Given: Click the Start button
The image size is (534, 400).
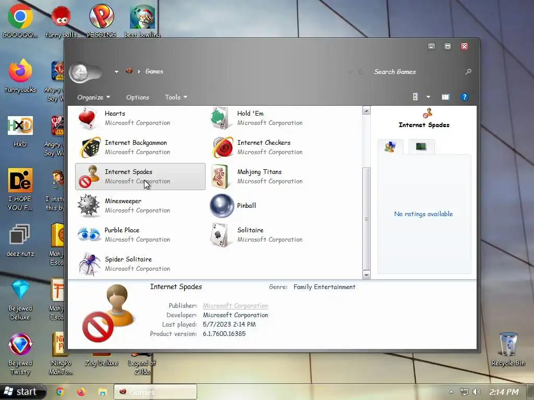Looking at the screenshot, I should click(23, 392).
